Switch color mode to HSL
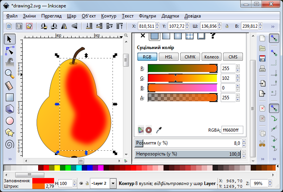 coord(169,56)
